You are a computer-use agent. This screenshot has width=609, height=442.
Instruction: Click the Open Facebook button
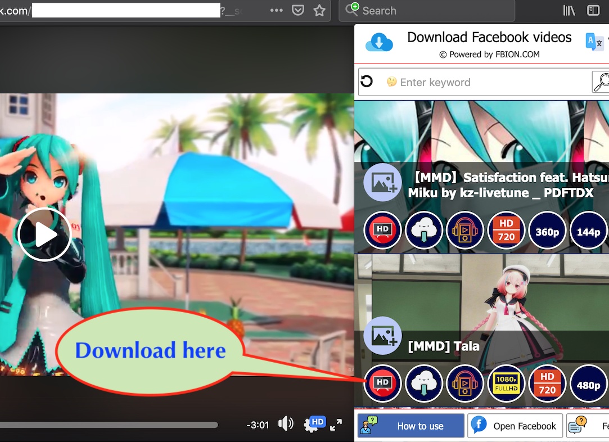click(x=515, y=426)
